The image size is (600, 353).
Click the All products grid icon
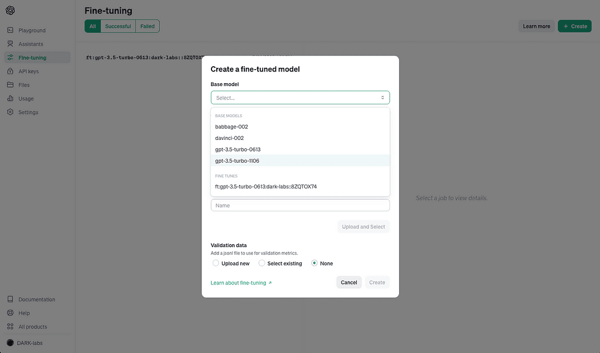pos(11,327)
